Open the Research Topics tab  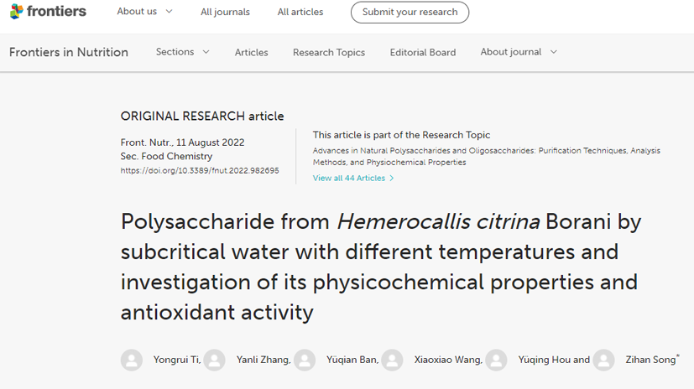329,53
